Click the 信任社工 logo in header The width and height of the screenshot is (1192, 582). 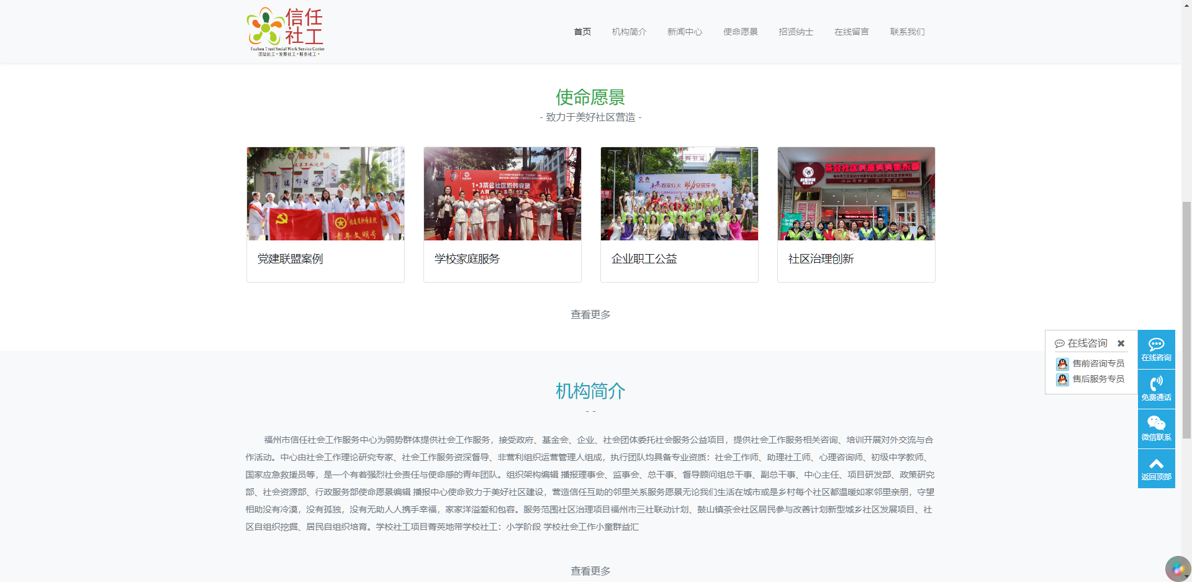tap(286, 32)
